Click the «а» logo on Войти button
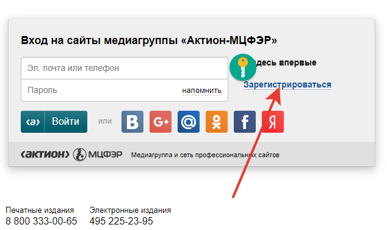This screenshot has height=230, width=387. click(33, 122)
